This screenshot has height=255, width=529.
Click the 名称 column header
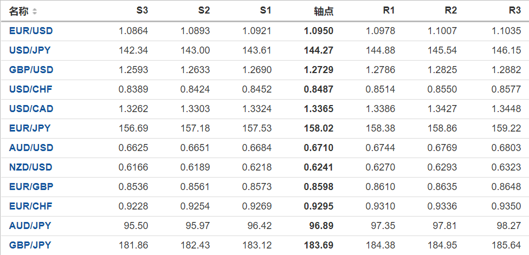(x=19, y=11)
